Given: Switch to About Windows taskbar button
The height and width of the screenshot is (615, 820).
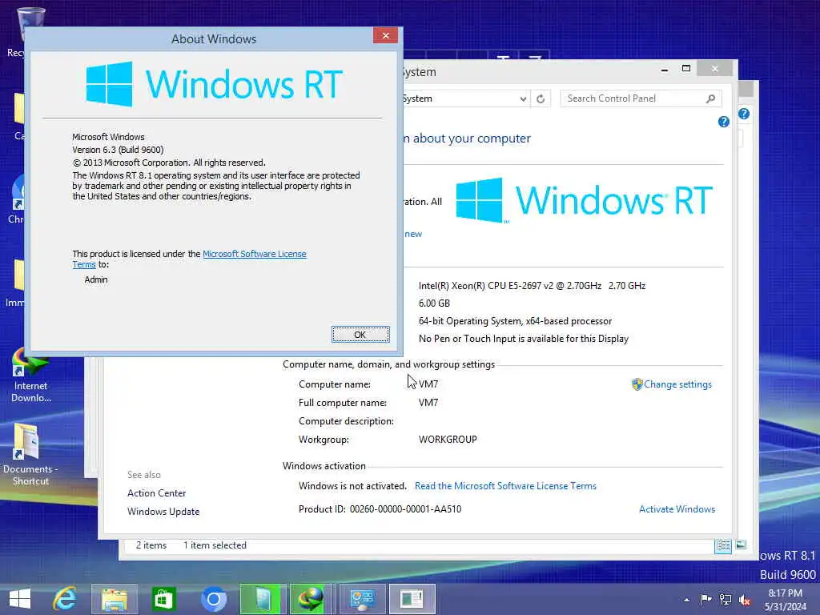Looking at the screenshot, I should point(412,599).
